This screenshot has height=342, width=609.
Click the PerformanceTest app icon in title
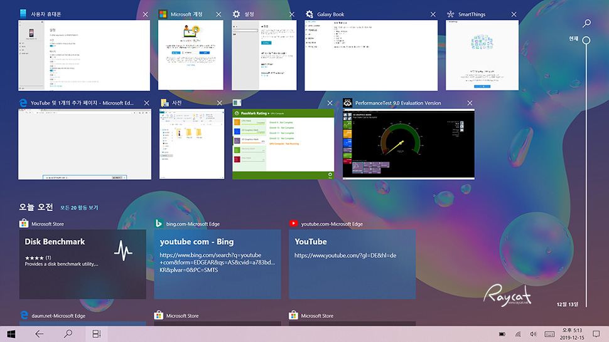(348, 103)
